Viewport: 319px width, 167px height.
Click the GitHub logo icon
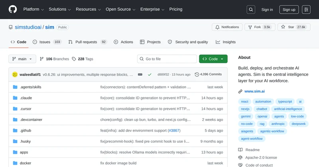[x=13, y=9]
